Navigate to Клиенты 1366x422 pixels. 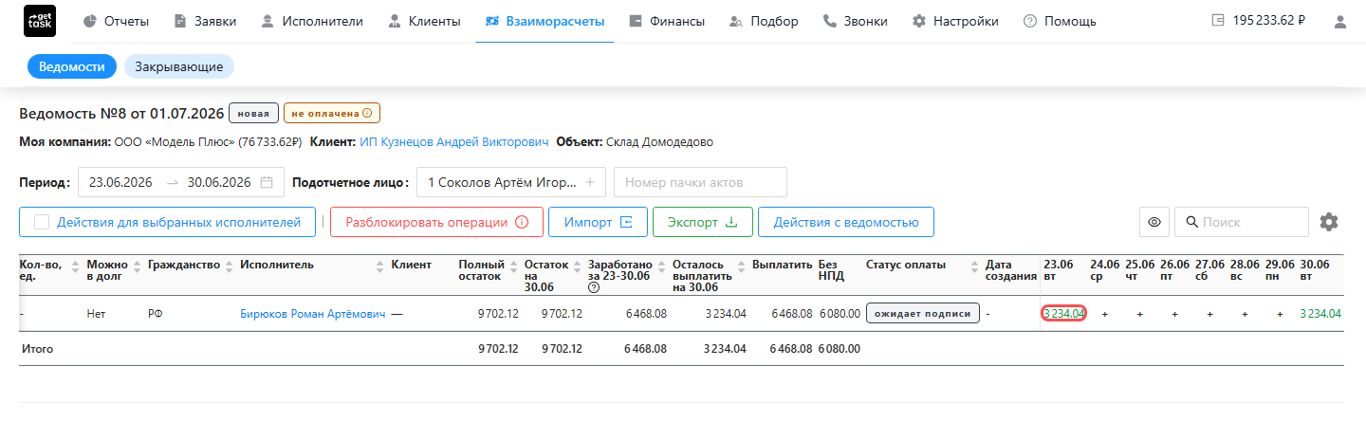coord(424,21)
